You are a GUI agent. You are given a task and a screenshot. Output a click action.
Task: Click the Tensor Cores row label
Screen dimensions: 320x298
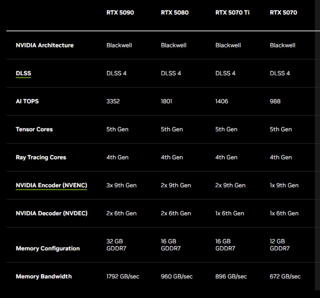tap(34, 129)
